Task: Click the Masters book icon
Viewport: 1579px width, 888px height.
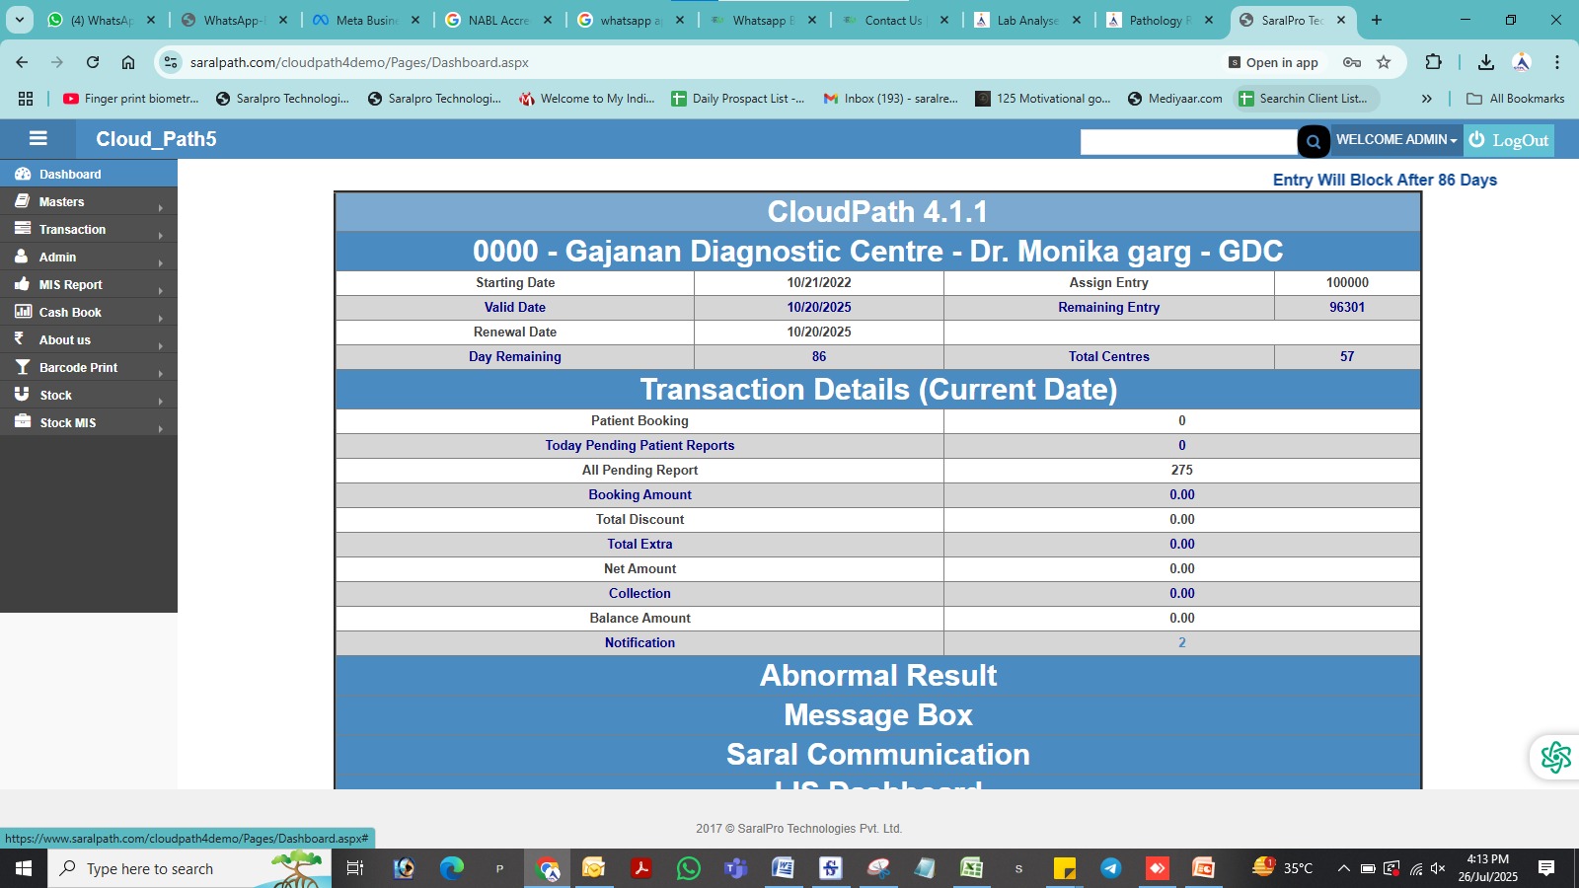Action: [22, 200]
